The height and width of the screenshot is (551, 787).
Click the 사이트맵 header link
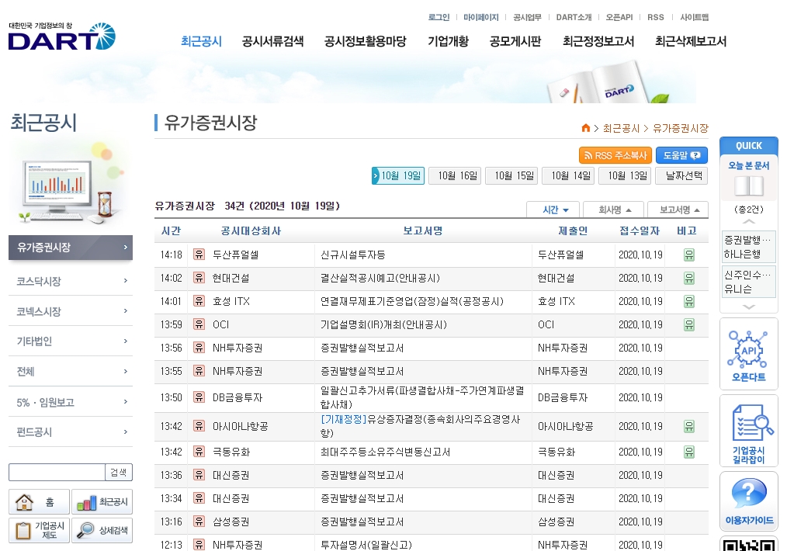click(694, 17)
